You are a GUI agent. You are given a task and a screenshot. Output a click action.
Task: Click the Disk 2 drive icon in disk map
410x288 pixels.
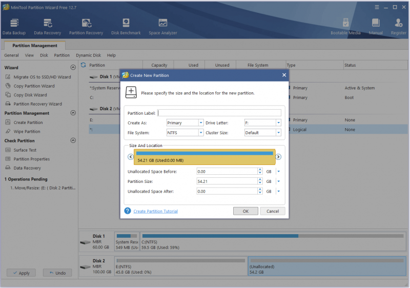coord(85,267)
